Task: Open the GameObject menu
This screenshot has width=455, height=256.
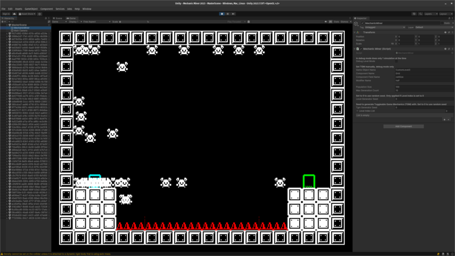Action: point(31,9)
